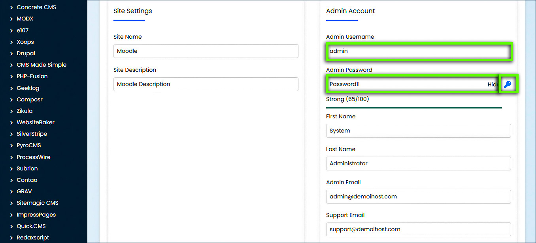Click the arrow icon beside Zikula
536x243 pixels.
coord(11,111)
